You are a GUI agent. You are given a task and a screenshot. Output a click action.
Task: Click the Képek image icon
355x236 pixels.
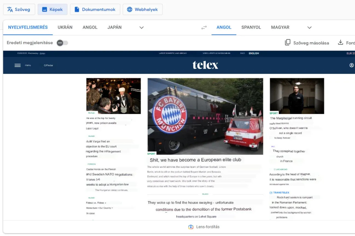44,9
